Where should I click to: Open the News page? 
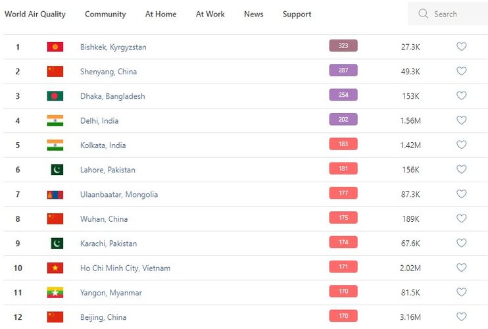253,14
